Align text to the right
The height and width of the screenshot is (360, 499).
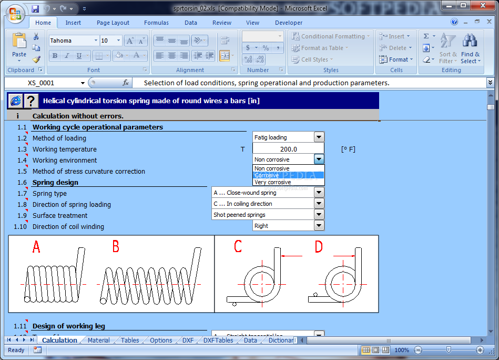[184, 56]
